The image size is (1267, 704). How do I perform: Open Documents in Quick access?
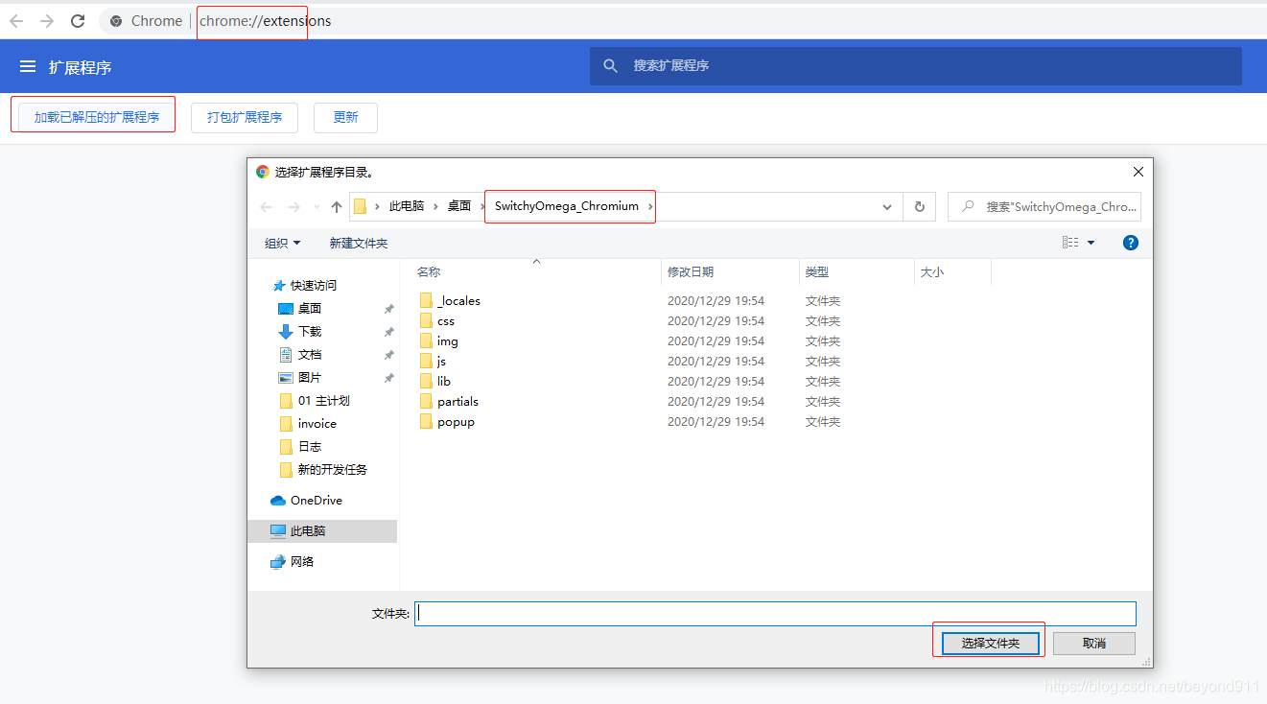[x=300, y=355]
